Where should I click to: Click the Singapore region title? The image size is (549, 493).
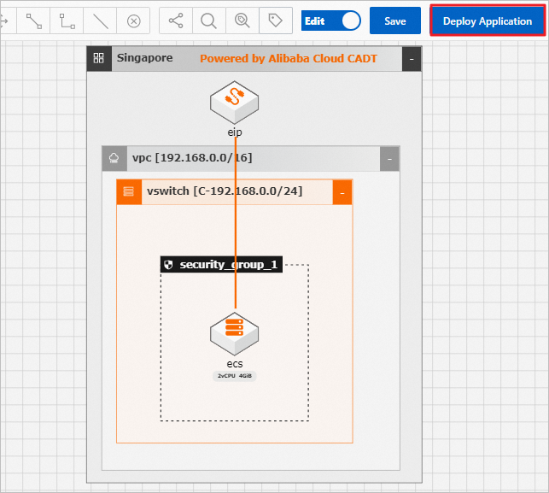(144, 58)
